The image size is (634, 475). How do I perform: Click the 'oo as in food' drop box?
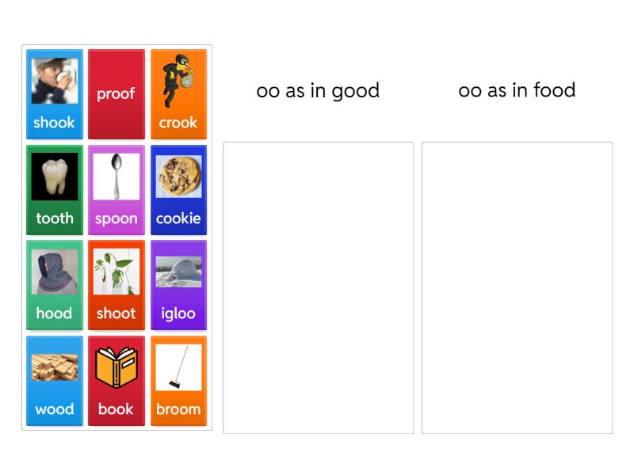517,287
